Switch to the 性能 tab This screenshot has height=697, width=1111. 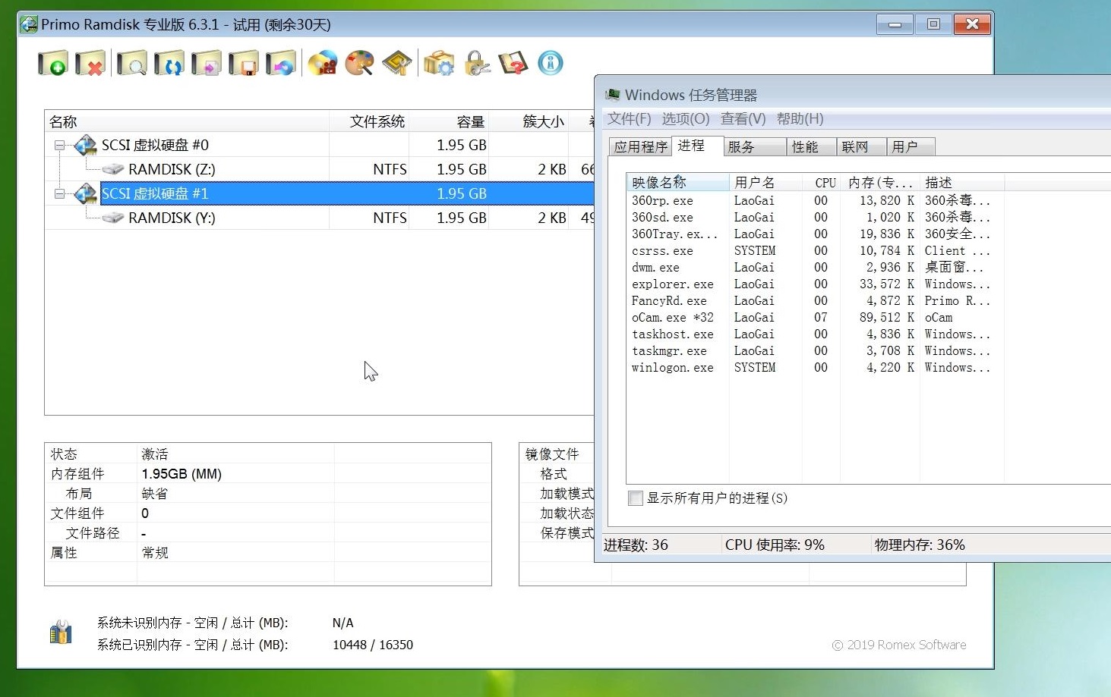pos(810,146)
